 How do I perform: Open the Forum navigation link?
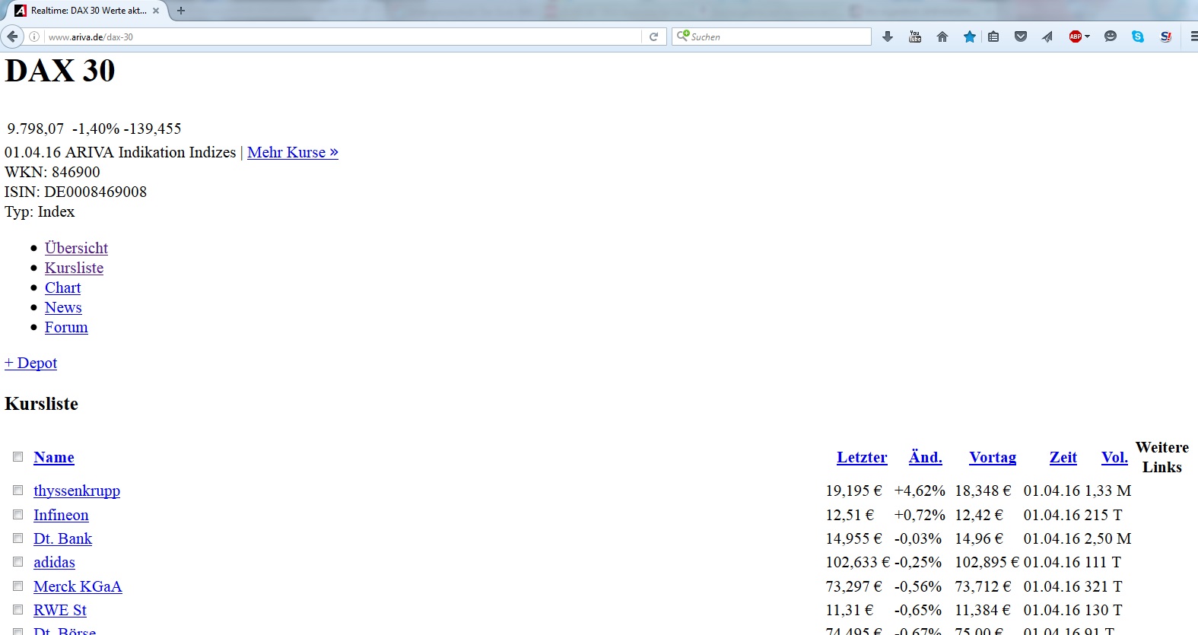point(66,327)
